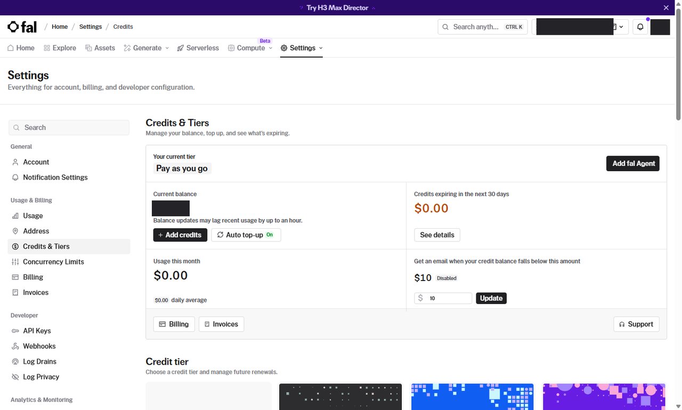Click the Settings gear icon in navigation
Image resolution: width=682 pixels, height=410 pixels.
tap(284, 48)
